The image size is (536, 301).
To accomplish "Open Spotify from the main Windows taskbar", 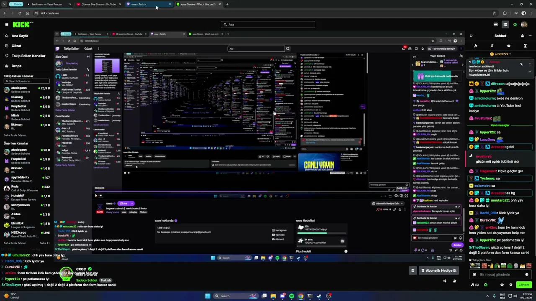I will [x=291, y=296].
